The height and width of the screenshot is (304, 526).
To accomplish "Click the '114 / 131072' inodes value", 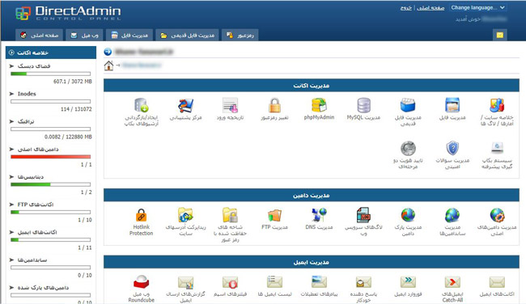I will (x=76, y=109).
